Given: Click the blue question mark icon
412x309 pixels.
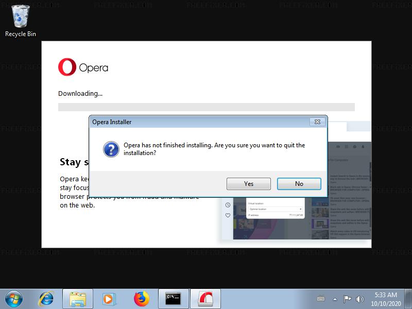Looking at the screenshot, I should pyautogui.click(x=111, y=149).
